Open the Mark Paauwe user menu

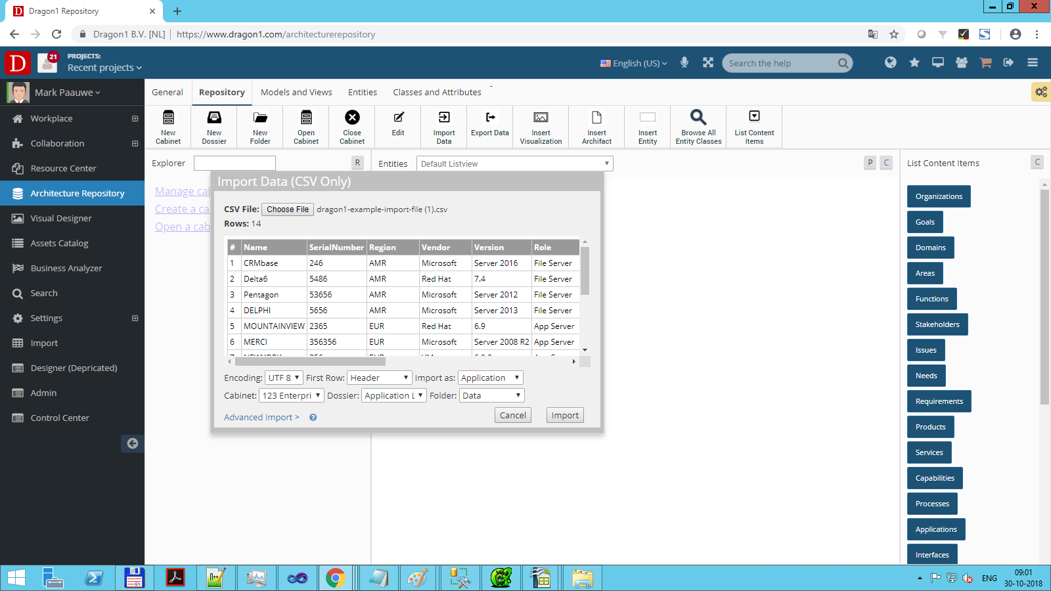tap(68, 93)
